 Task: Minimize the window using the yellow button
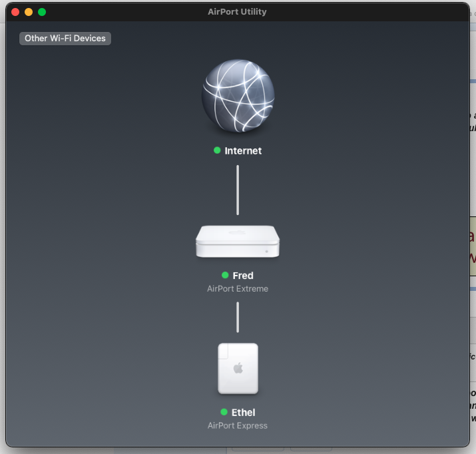[x=29, y=12]
